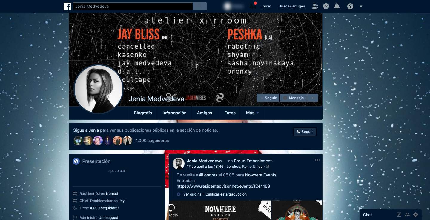The width and height of the screenshot is (430, 220).
Task: Expand the Más tab dropdown
Action: click(x=253, y=113)
